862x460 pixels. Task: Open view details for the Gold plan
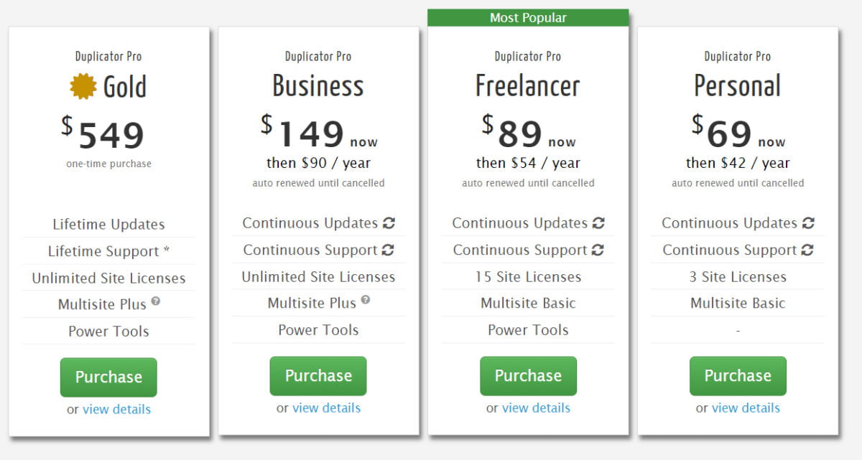click(x=117, y=409)
